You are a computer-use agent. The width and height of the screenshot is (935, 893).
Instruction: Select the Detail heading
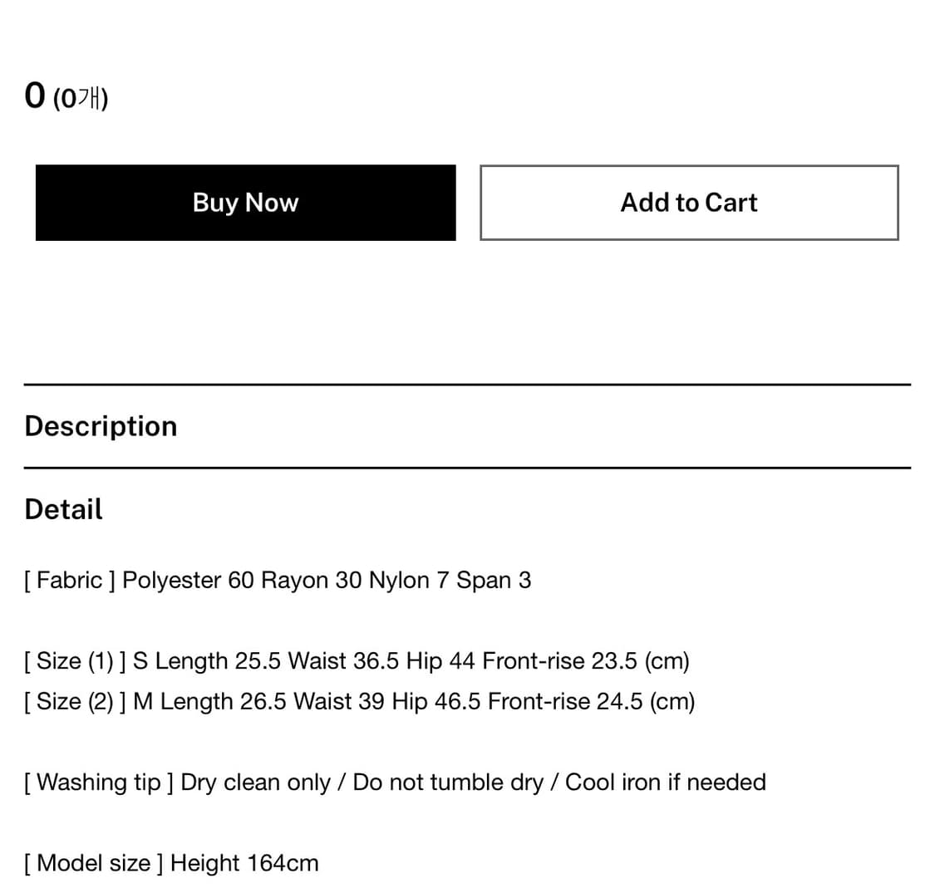[x=63, y=509]
